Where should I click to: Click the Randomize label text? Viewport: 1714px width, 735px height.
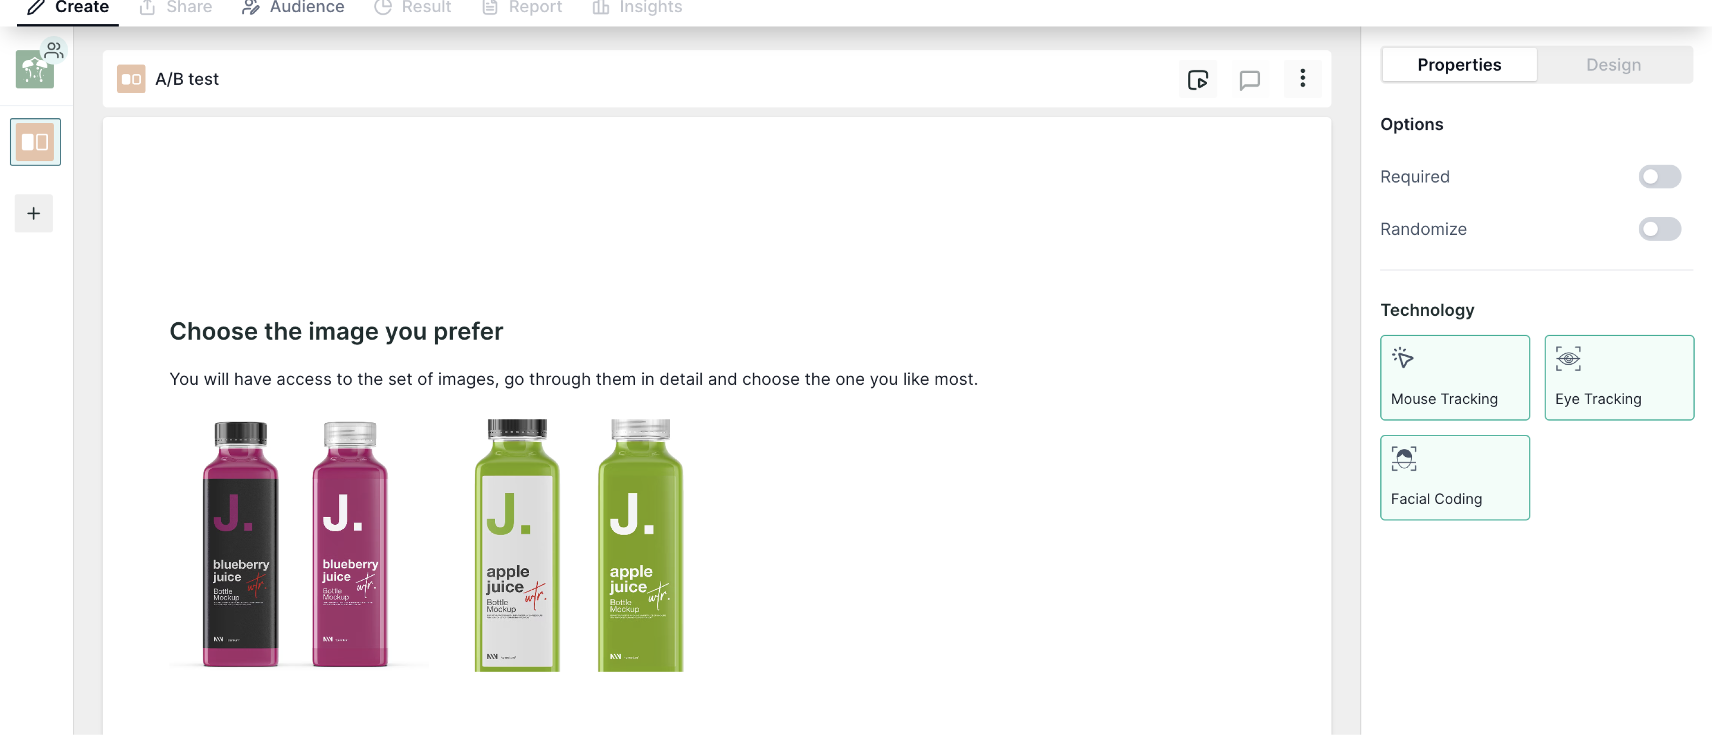point(1423,230)
